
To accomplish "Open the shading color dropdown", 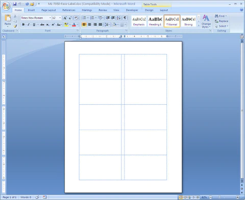I will (x=118, y=24).
